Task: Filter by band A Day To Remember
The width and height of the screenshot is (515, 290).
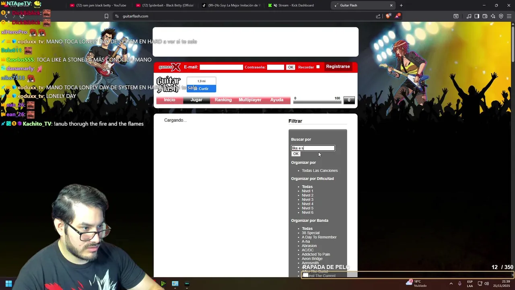Action: pos(319,237)
